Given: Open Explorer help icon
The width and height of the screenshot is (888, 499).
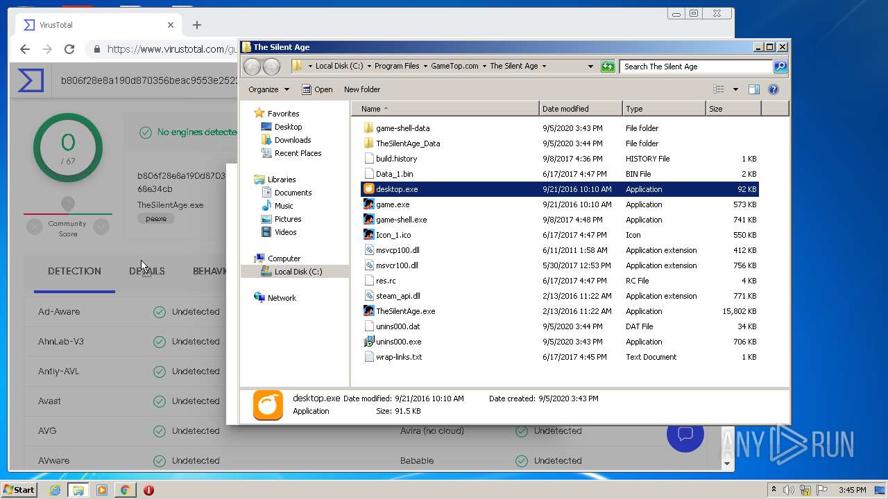Looking at the screenshot, I should point(774,89).
